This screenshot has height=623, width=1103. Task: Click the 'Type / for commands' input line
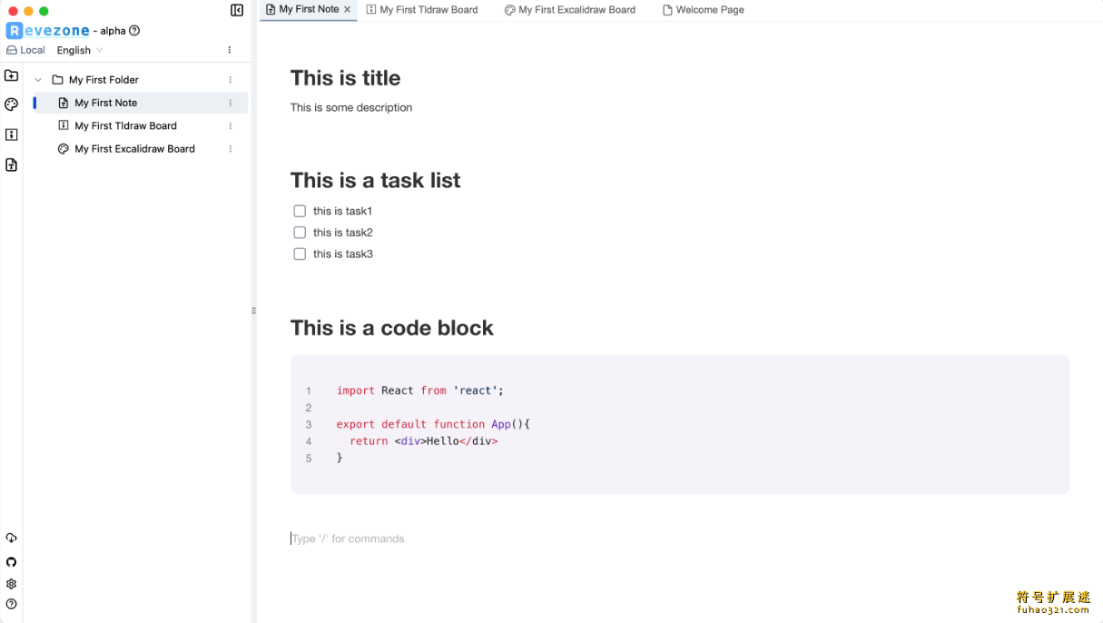point(679,539)
